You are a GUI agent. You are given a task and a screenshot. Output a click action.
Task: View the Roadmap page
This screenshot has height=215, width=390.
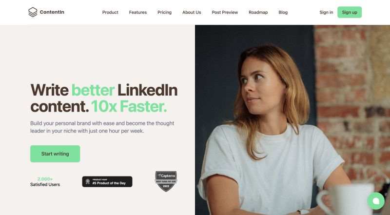pyautogui.click(x=258, y=12)
